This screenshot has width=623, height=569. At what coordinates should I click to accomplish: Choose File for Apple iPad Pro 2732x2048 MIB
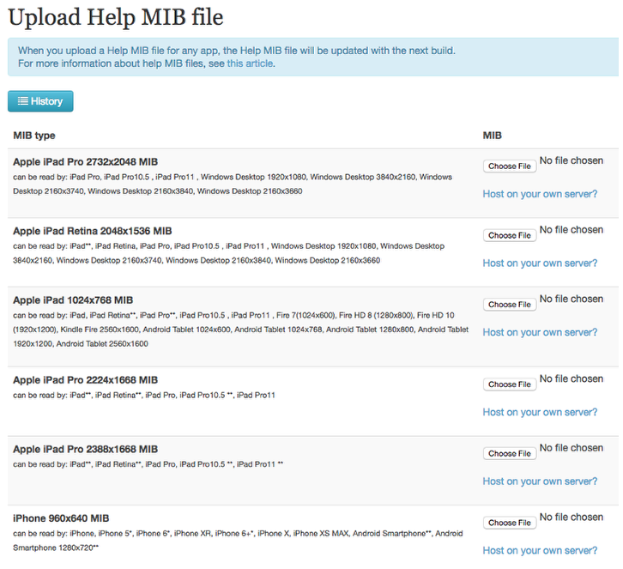click(x=510, y=166)
